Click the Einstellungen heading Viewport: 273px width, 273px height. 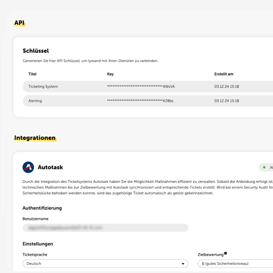[x=38, y=244]
